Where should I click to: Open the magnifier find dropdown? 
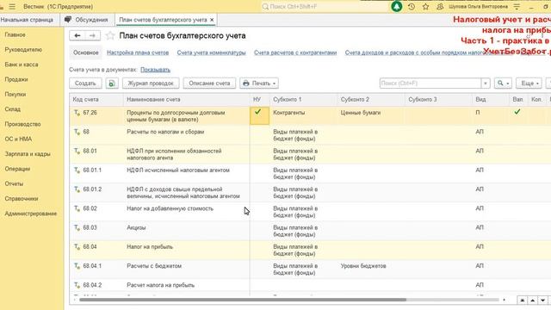[503, 84]
